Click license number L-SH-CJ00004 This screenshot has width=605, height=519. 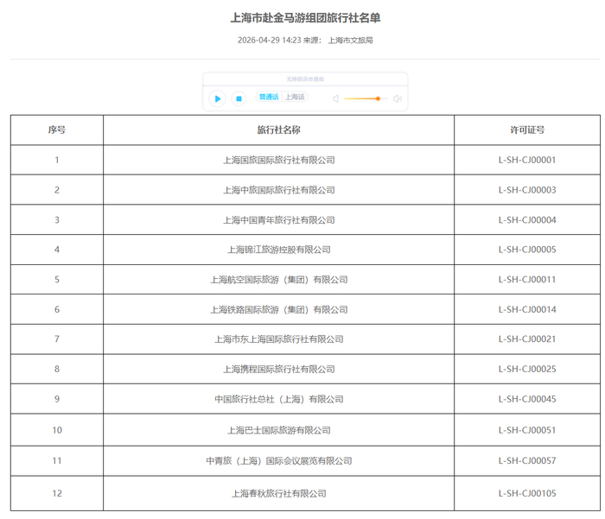(527, 220)
